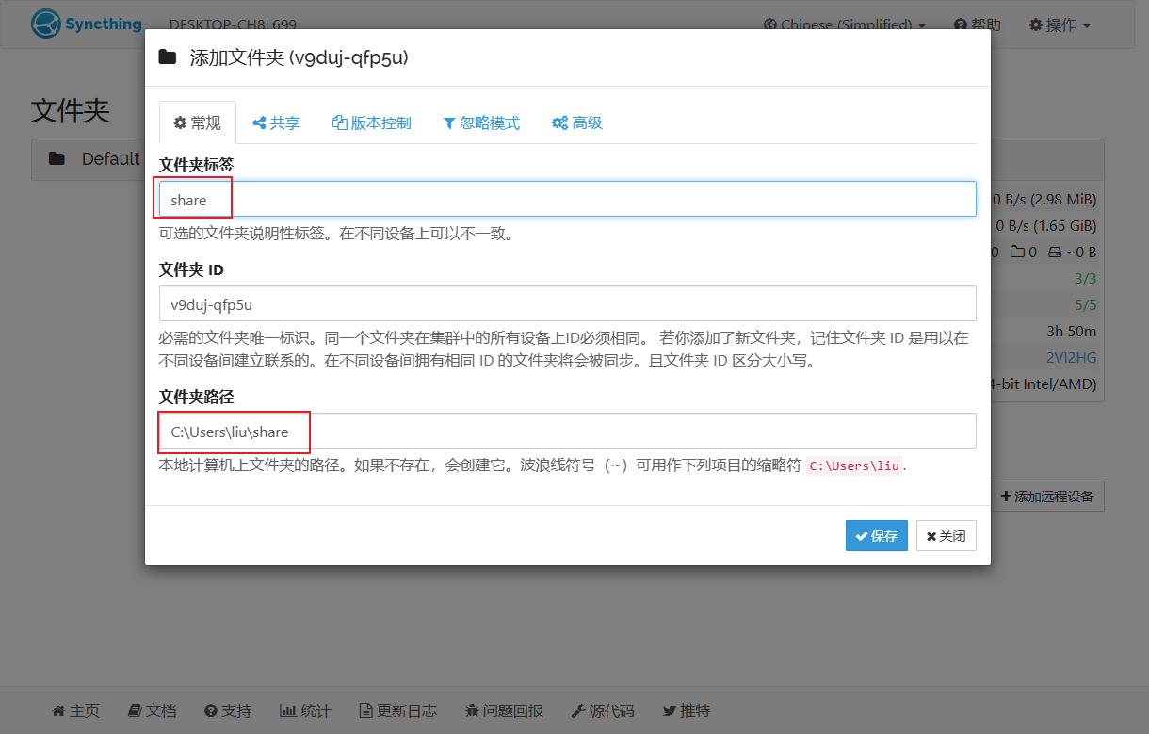Open the 高级 advanced tab
Image resolution: width=1149 pixels, height=734 pixels.
pyautogui.click(x=577, y=122)
